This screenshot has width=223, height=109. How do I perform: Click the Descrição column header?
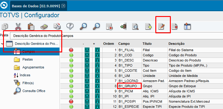[x=177, y=44]
